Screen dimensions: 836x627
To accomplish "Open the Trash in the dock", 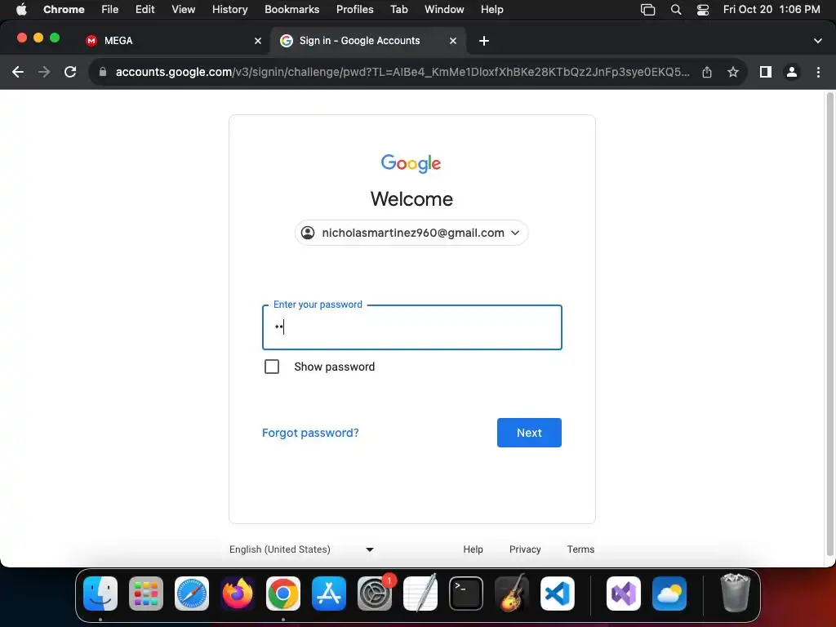I will 736,593.
